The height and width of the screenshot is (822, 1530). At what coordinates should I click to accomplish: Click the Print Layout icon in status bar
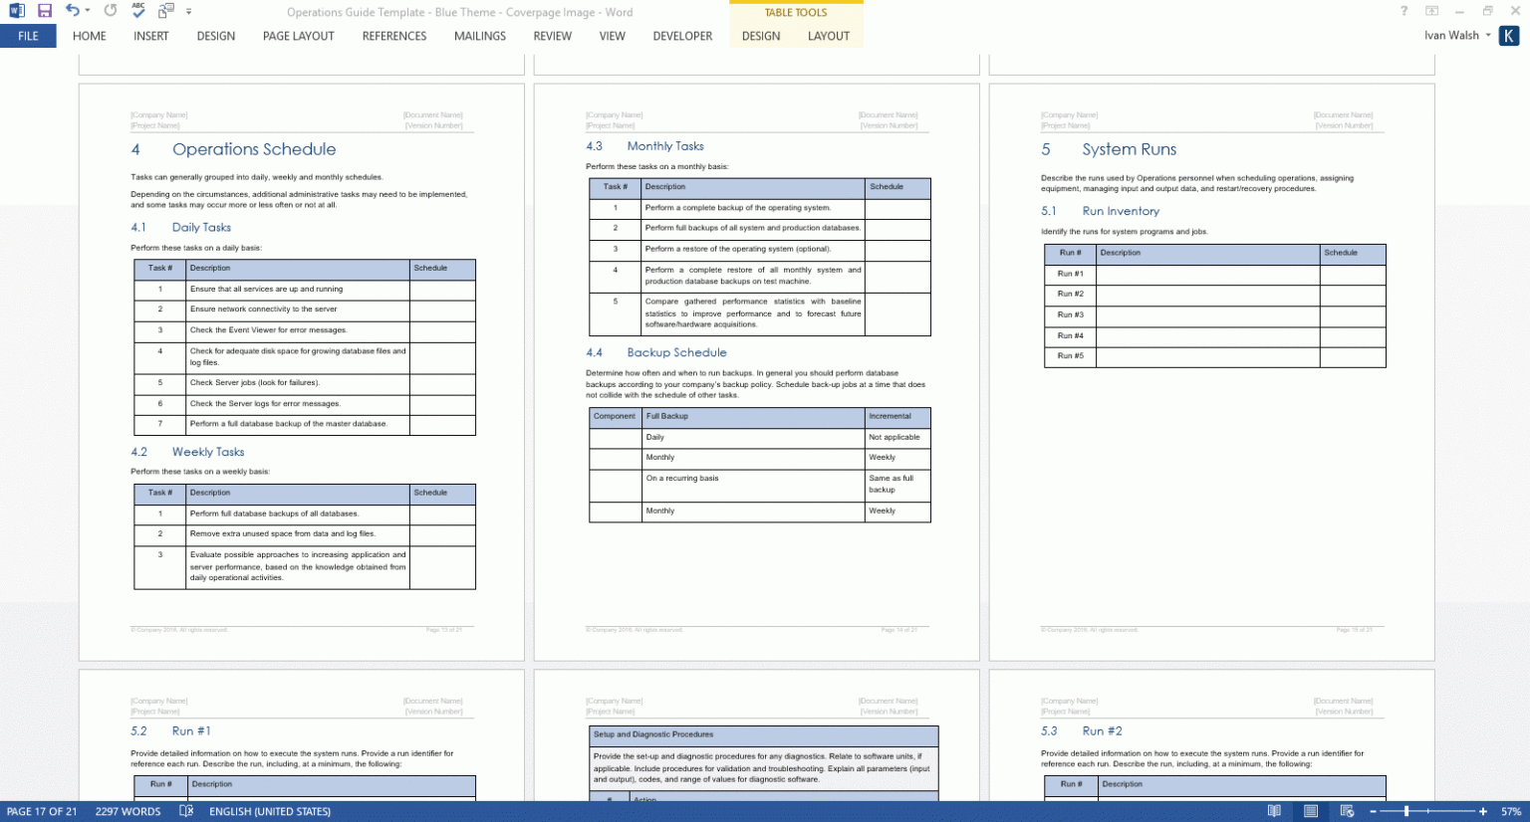pyautogui.click(x=1311, y=809)
